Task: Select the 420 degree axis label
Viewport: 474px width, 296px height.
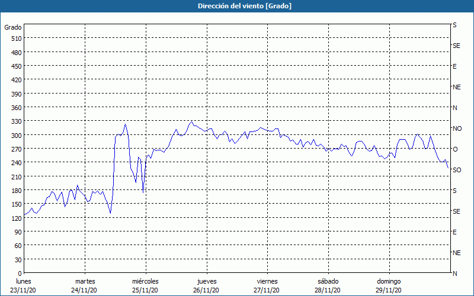Action: pyautogui.click(x=17, y=80)
